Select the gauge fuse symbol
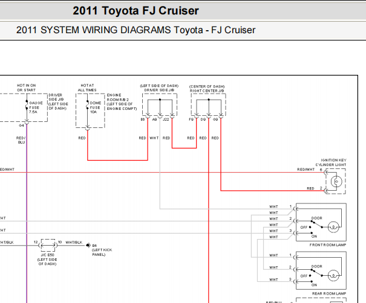The height and width of the screenshot is (303, 366). coord(27,105)
